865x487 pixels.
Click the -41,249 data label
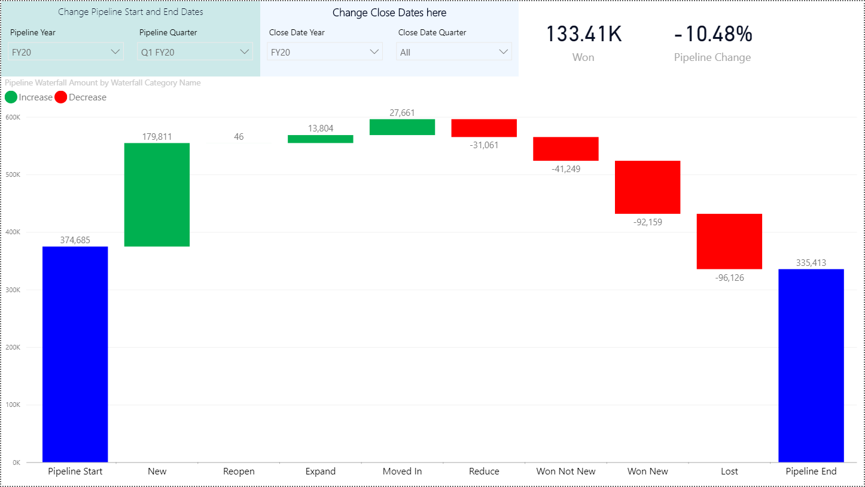(x=566, y=169)
